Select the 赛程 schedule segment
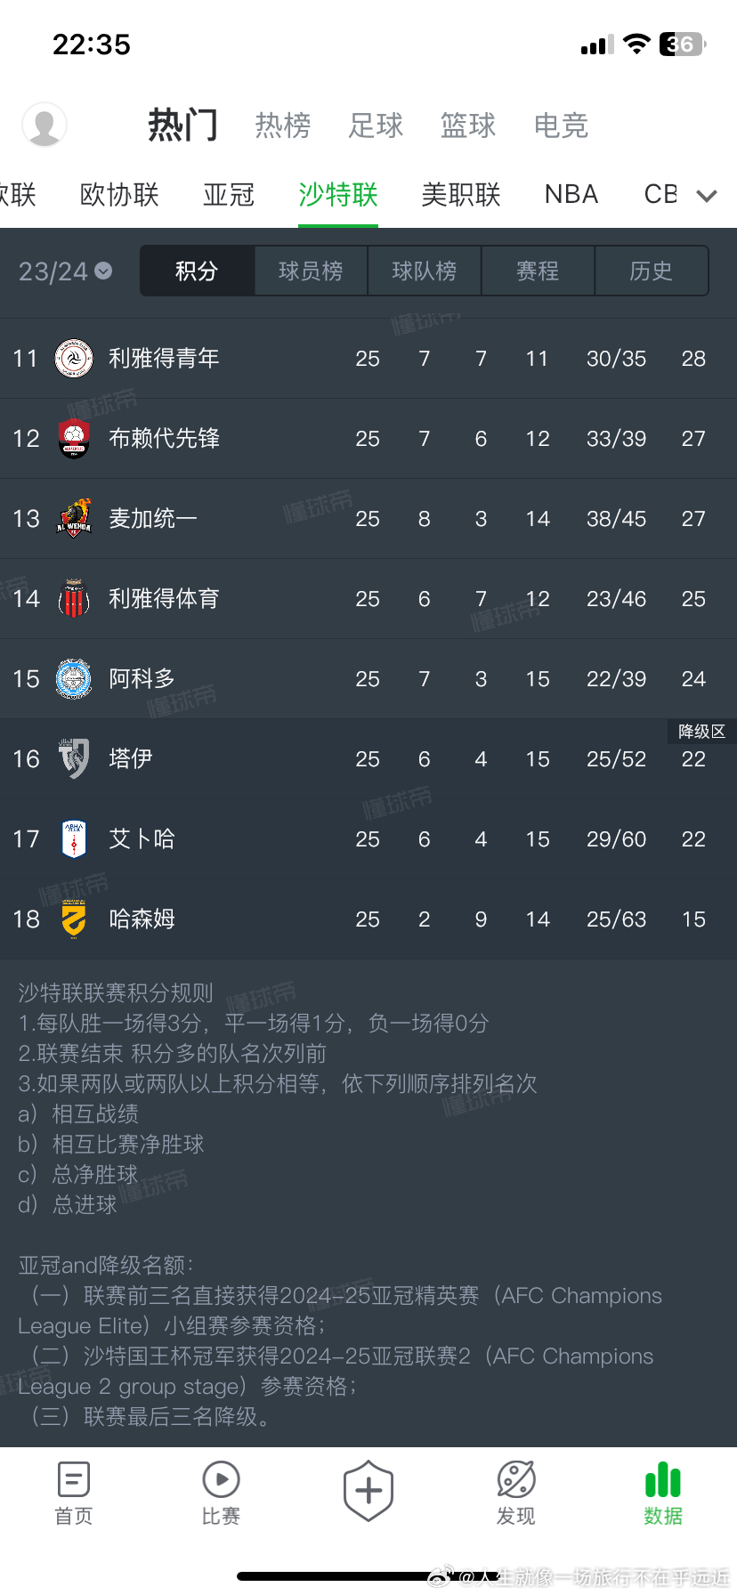 [x=538, y=271]
